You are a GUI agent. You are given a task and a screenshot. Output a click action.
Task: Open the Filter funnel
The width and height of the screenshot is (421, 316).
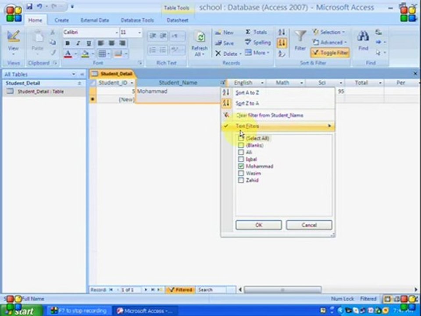(300, 40)
